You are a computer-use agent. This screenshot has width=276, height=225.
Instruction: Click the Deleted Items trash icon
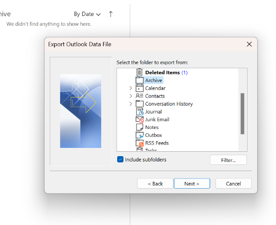pos(139,72)
